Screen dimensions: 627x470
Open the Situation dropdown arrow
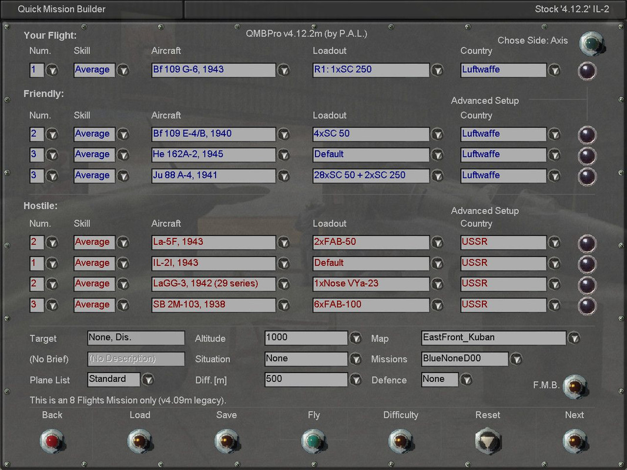(x=356, y=359)
